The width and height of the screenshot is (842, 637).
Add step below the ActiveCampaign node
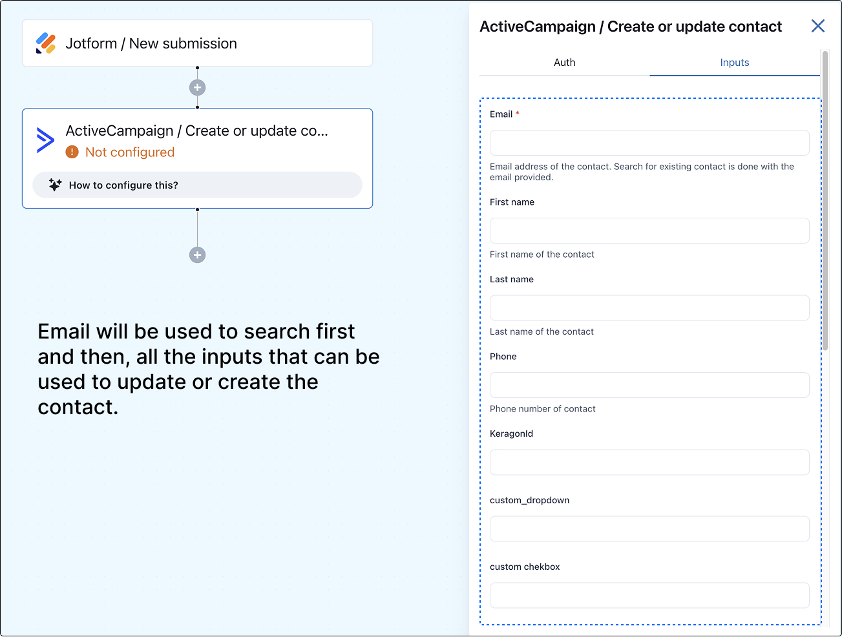[197, 255]
